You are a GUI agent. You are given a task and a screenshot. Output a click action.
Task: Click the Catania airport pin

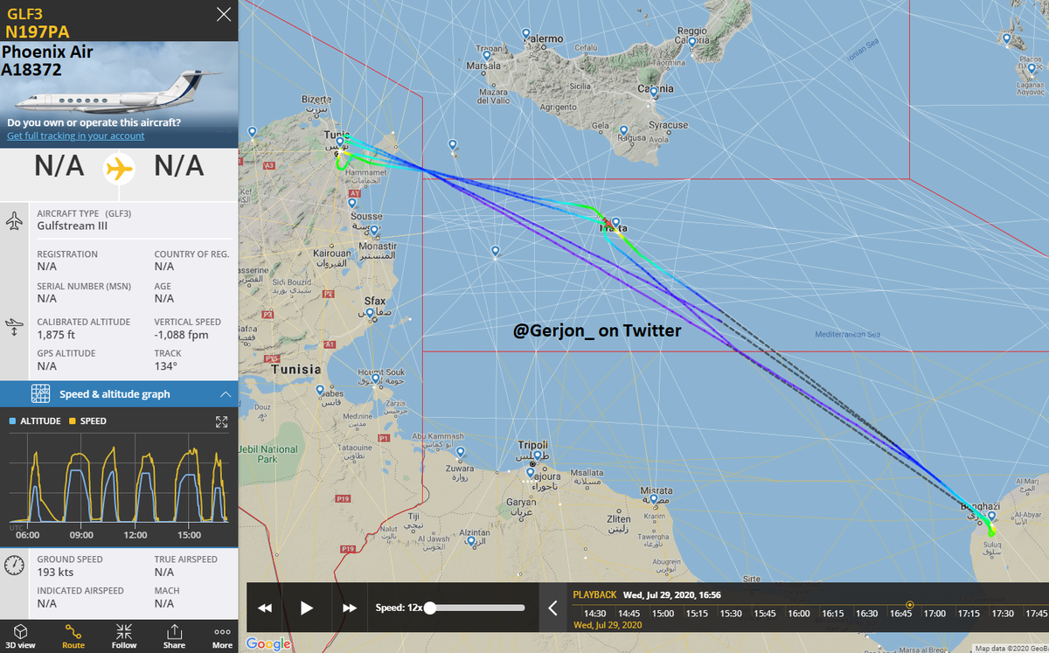(x=654, y=93)
